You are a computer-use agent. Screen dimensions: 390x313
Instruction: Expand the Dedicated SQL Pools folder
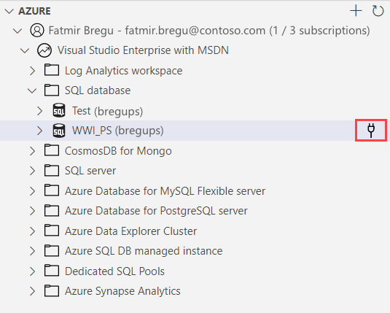point(32,271)
